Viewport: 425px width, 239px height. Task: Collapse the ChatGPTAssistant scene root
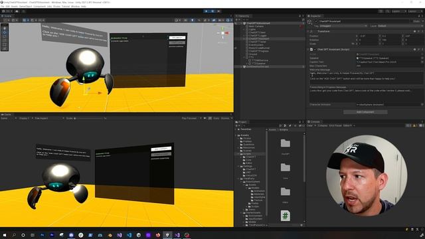pos(241,23)
